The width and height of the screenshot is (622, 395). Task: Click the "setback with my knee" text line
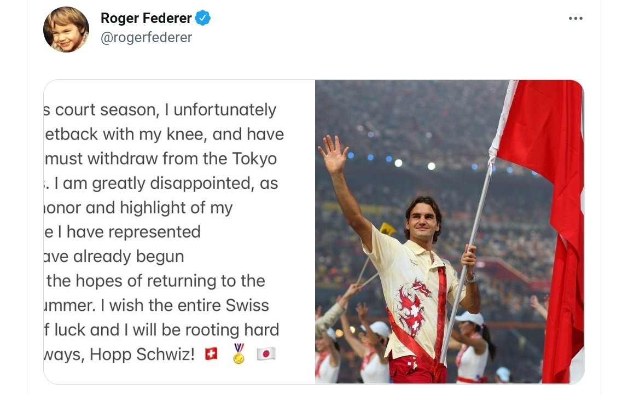164,134
